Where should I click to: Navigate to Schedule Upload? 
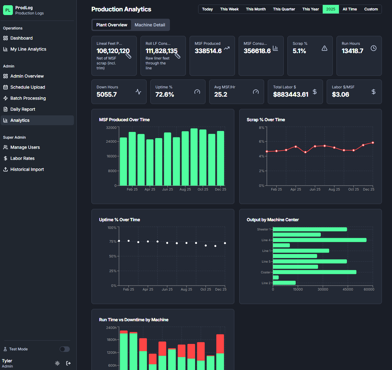point(37,87)
